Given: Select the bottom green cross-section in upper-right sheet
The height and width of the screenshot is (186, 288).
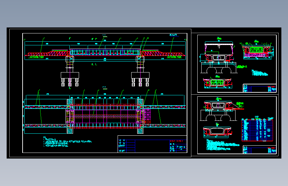Looking at the screenshot, I should tap(218, 83).
